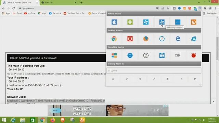Select Microsoft Edge under Desktop Browser
Screen dimensions: 219x123
click(x=178, y=39)
